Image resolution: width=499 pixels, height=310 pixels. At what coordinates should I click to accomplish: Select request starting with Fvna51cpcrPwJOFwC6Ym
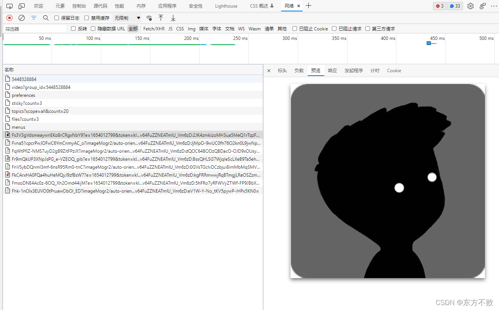pyautogui.click(x=133, y=143)
